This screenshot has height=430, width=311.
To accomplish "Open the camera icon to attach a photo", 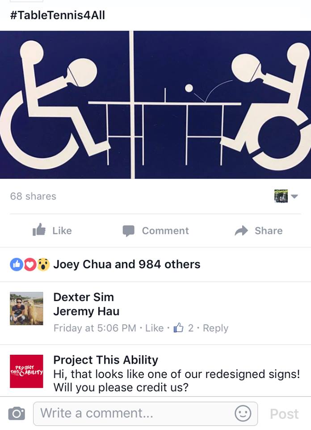I will pyautogui.click(x=17, y=413).
